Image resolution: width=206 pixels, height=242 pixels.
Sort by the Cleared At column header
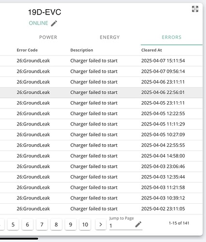[151, 50]
